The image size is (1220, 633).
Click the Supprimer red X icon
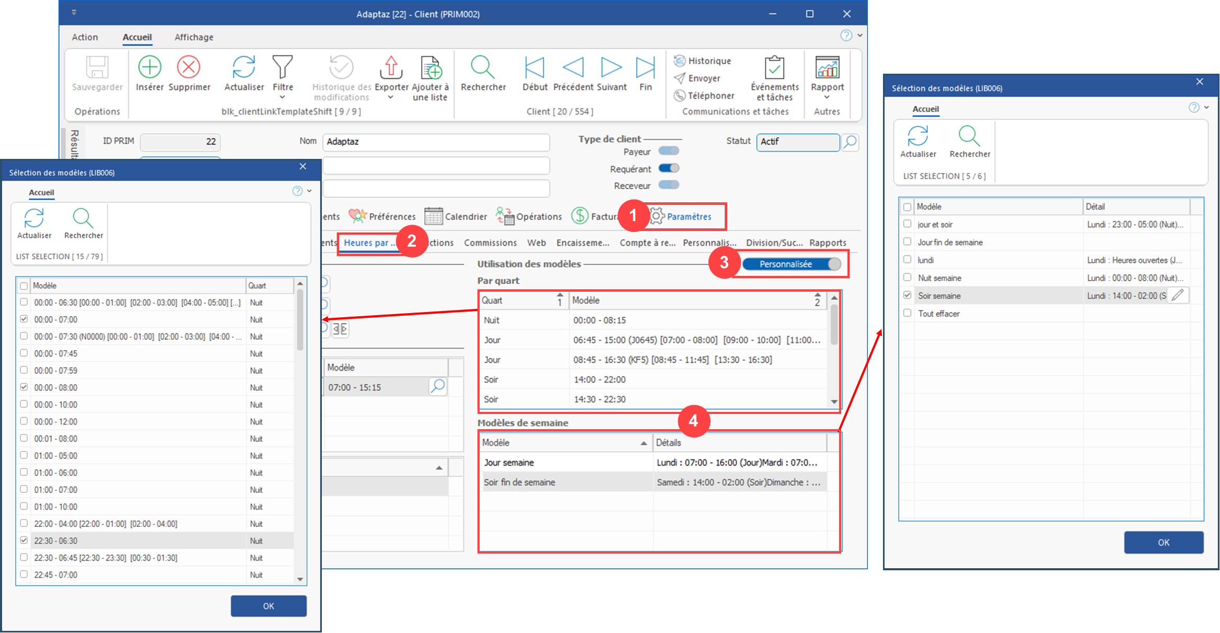click(189, 67)
